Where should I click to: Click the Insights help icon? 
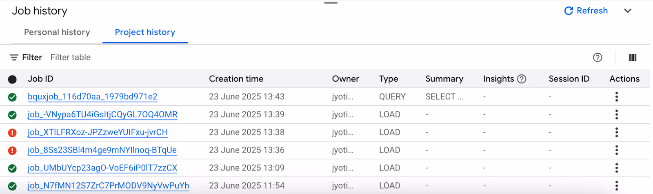coord(522,79)
